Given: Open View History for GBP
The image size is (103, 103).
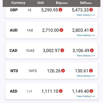Looking at the screenshot, I should pos(86,15).
